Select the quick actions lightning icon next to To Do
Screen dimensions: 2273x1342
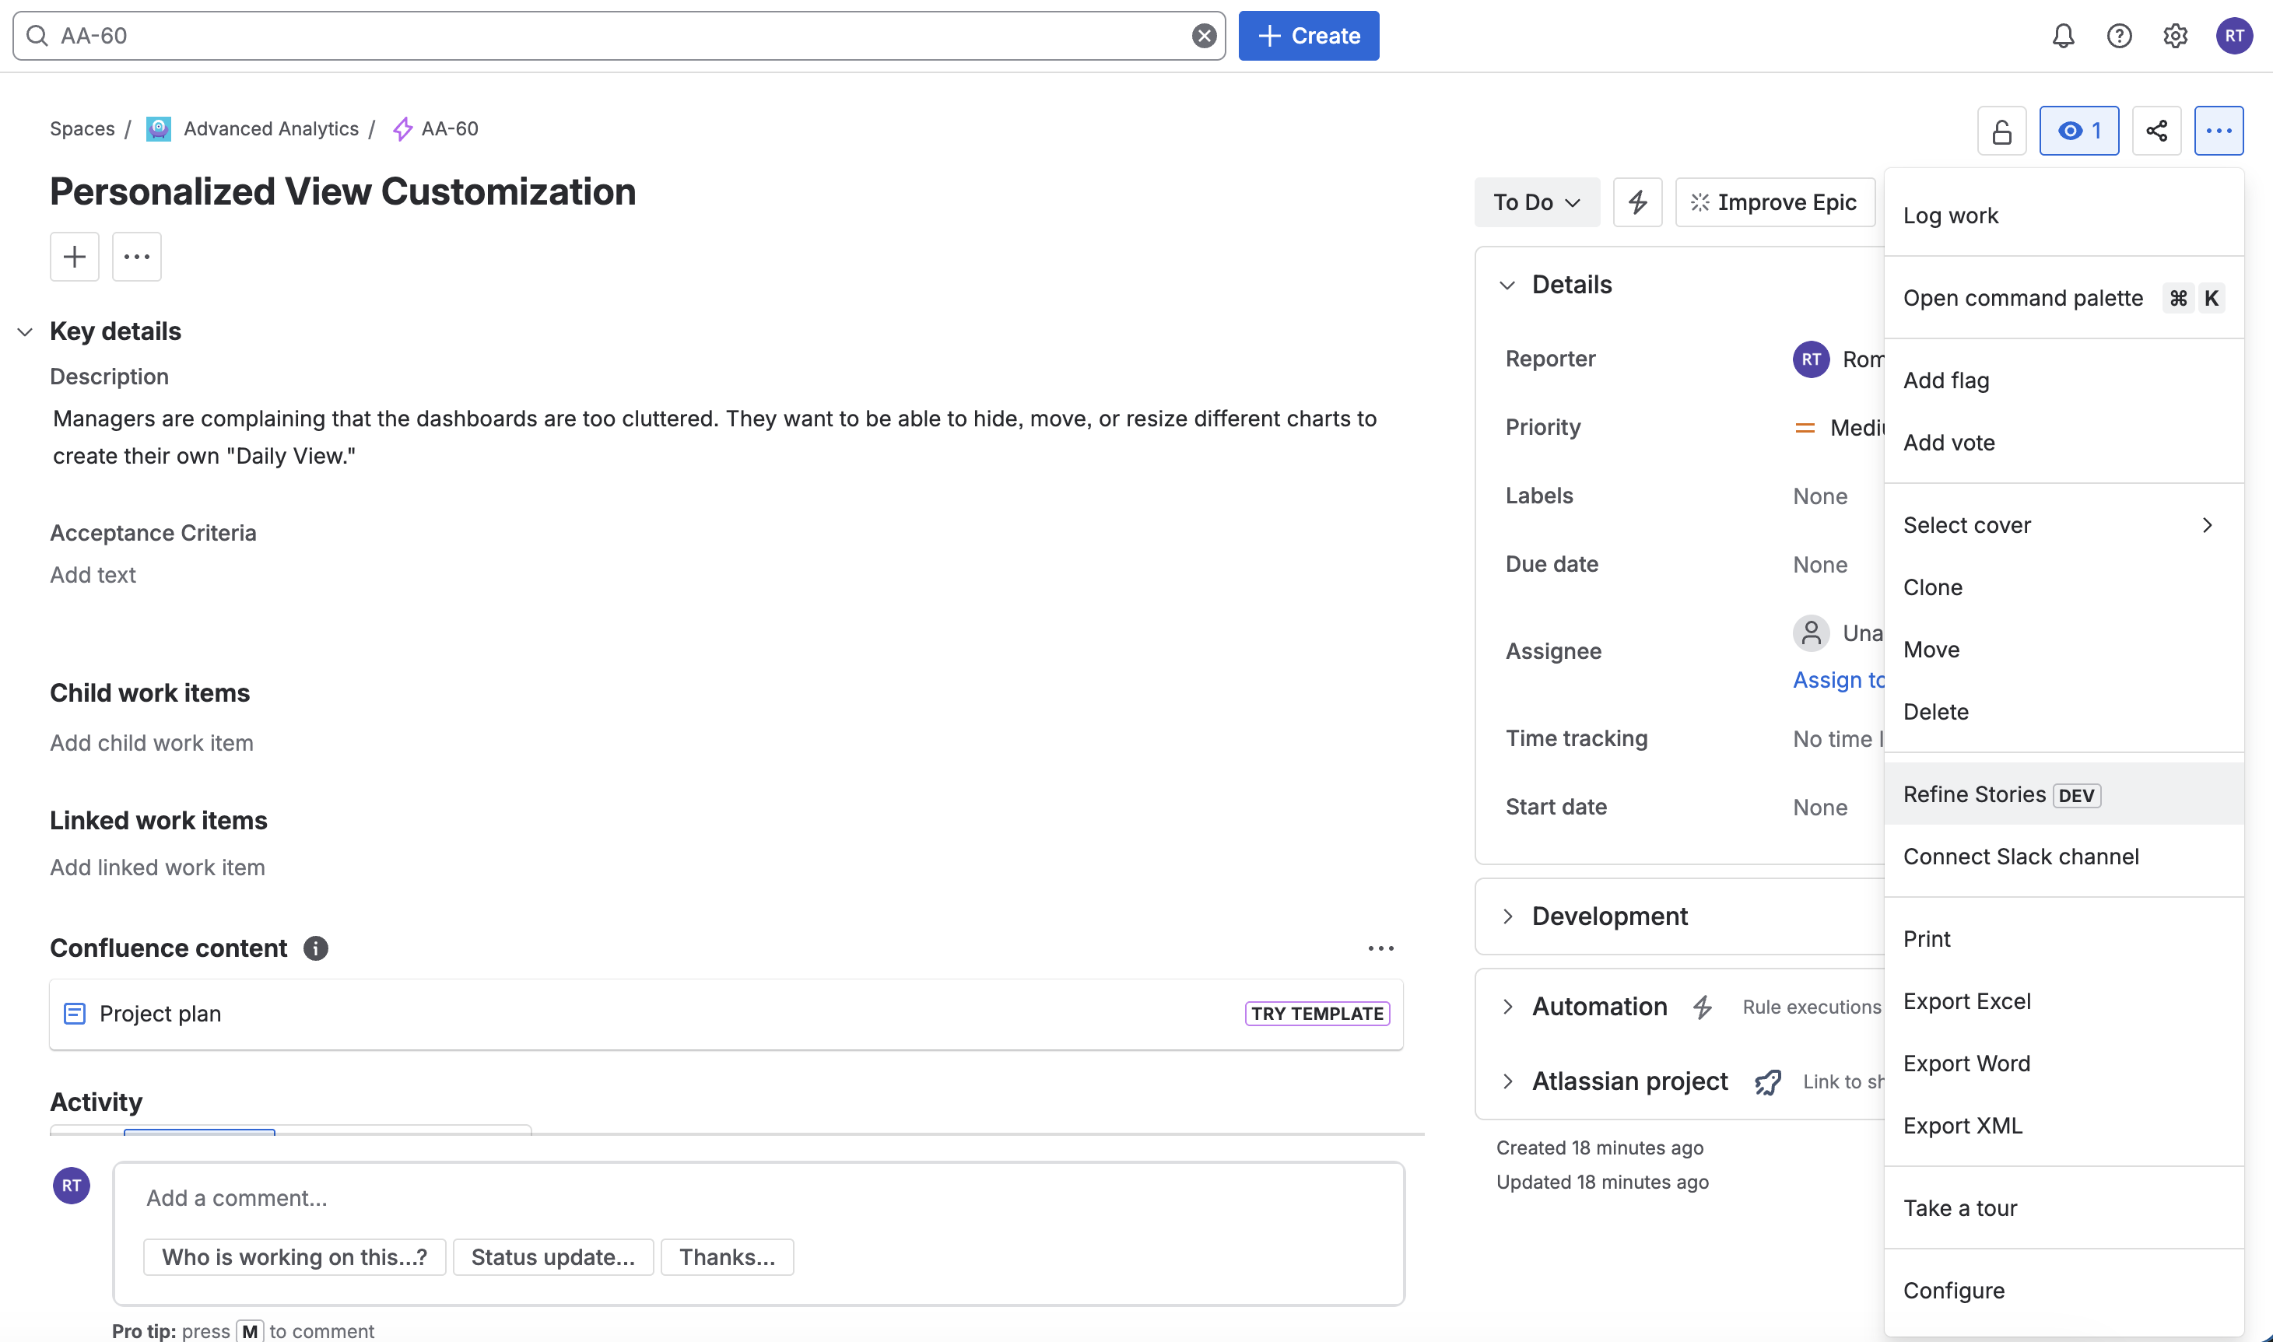(x=1637, y=201)
